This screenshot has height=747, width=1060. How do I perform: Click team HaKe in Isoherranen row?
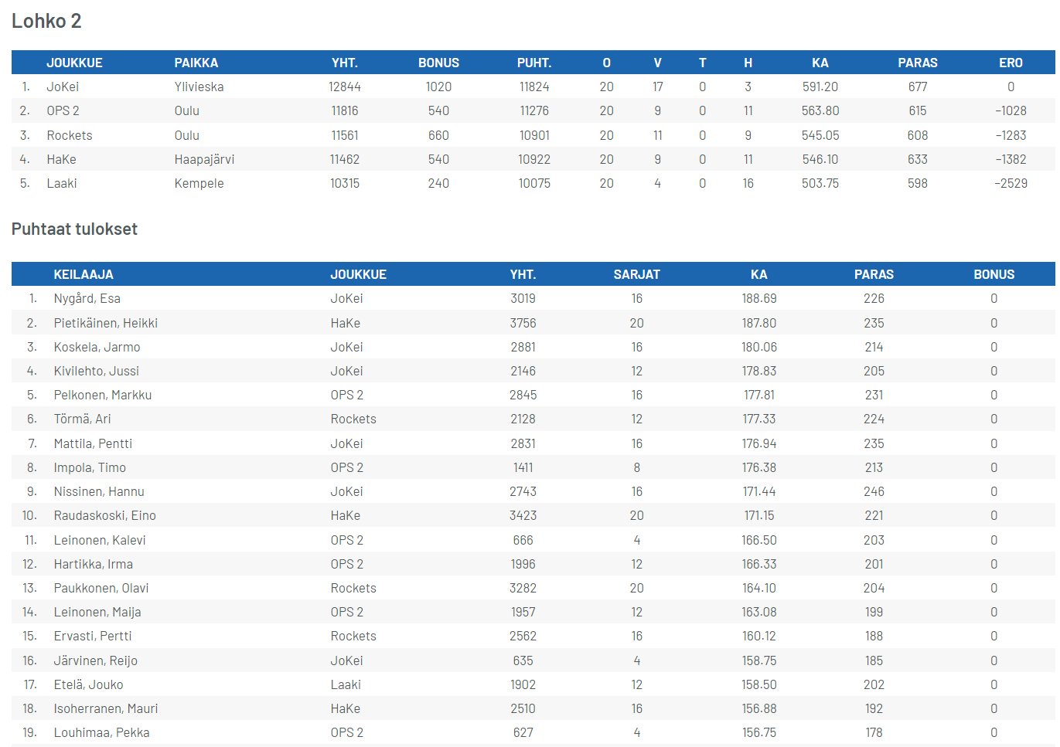tap(346, 708)
